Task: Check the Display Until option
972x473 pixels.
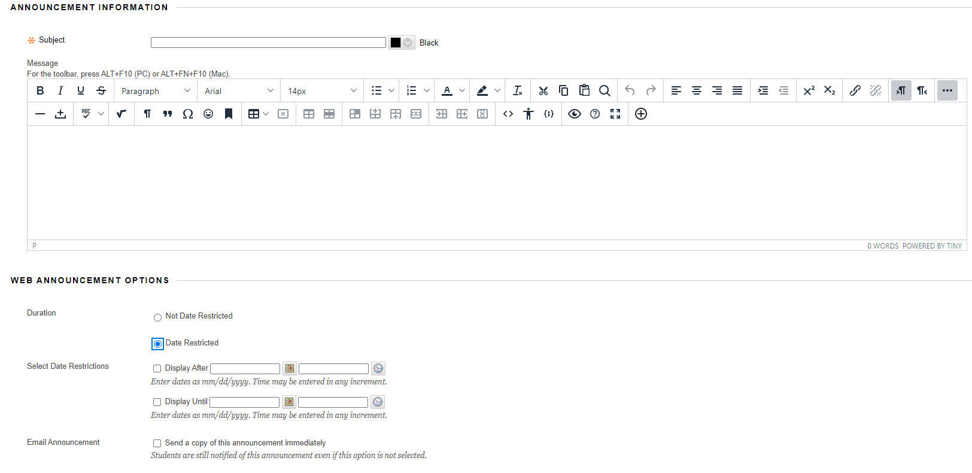Action: tap(157, 402)
